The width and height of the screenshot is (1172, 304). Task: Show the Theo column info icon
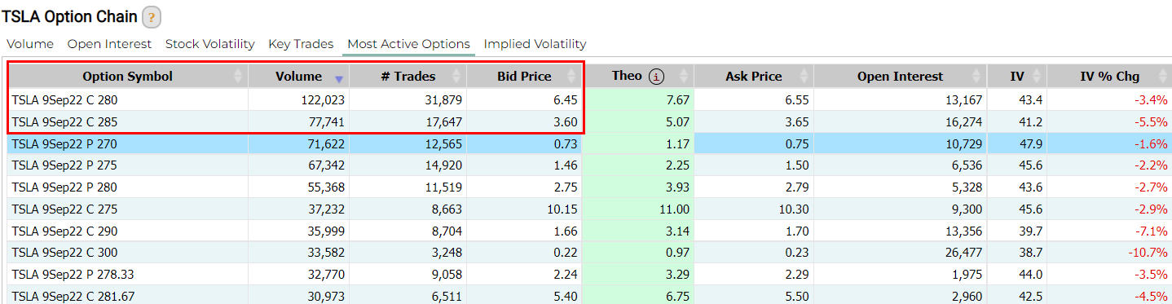pos(657,77)
